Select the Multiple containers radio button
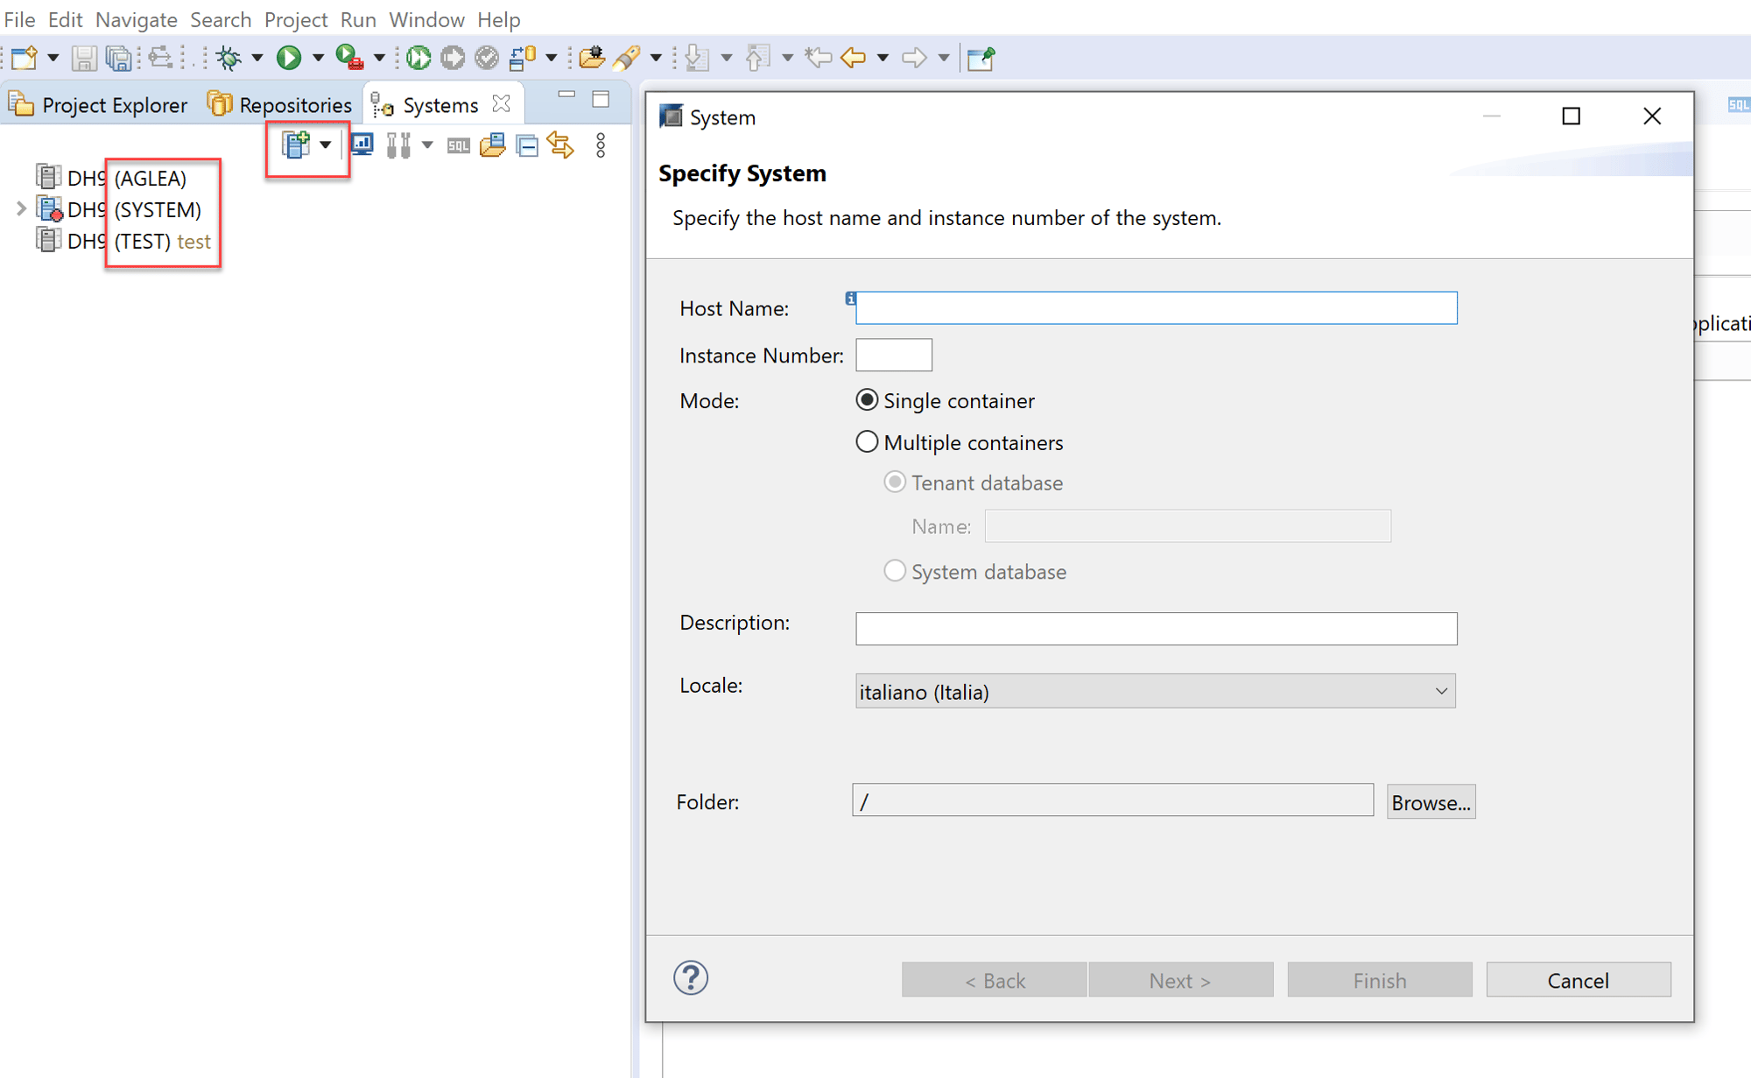 (x=867, y=442)
